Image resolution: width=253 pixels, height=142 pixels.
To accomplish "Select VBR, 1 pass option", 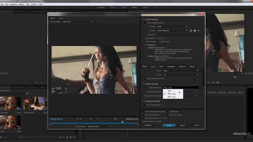I will click(x=173, y=94).
